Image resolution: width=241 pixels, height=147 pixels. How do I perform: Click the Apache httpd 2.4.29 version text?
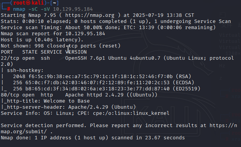coord(94,95)
